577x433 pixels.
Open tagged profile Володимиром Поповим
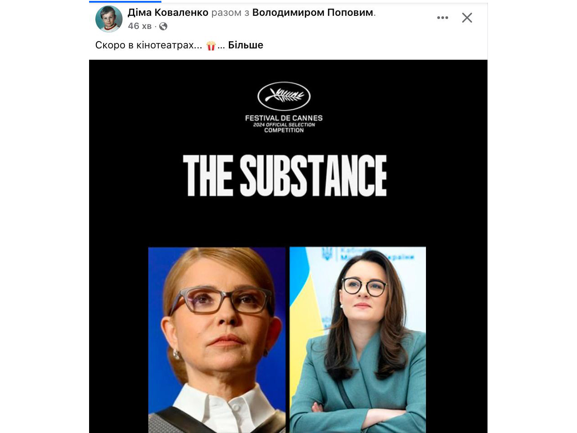(x=313, y=13)
